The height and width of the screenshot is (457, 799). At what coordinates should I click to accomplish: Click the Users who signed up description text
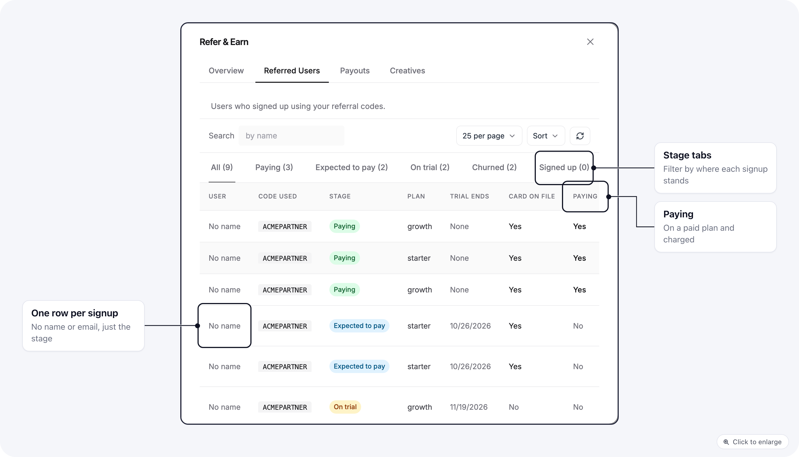point(298,106)
